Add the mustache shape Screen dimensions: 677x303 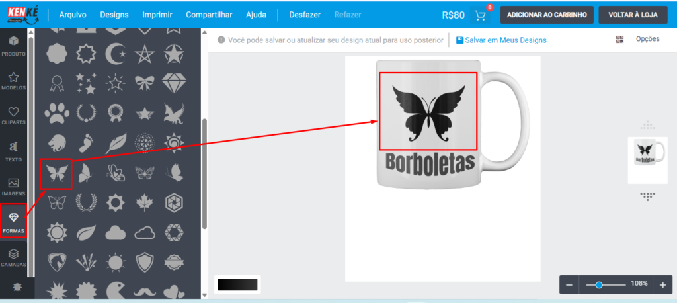(144, 291)
